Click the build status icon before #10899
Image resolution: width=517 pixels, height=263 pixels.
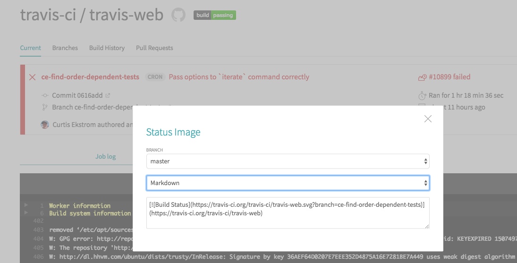pyautogui.click(x=422, y=77)
